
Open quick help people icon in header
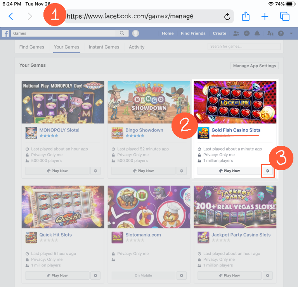(270, 33)
